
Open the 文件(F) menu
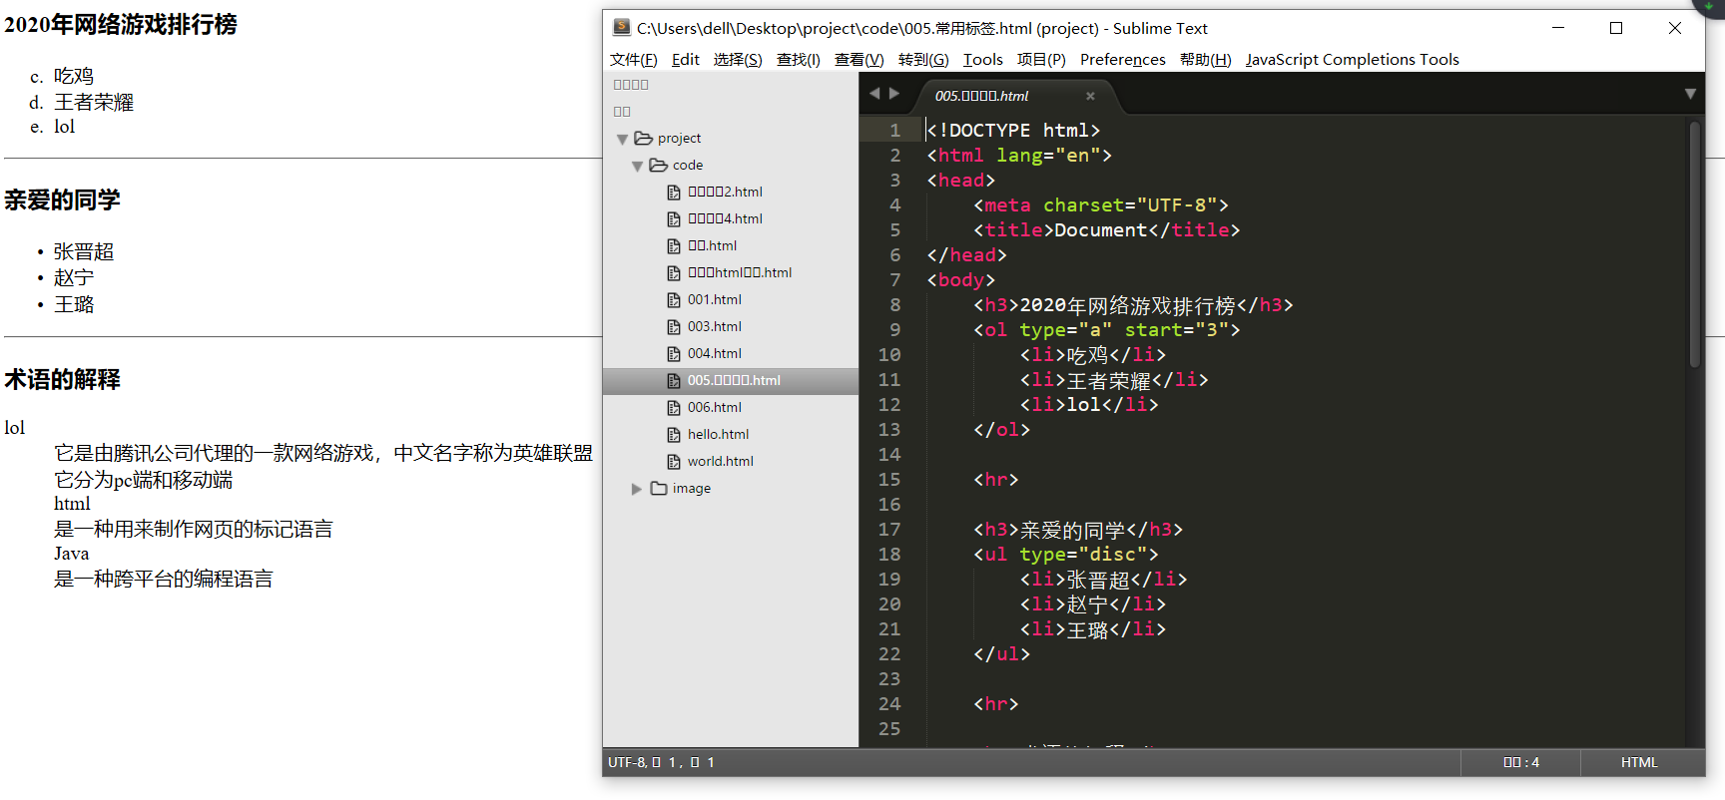click(633, 60)
